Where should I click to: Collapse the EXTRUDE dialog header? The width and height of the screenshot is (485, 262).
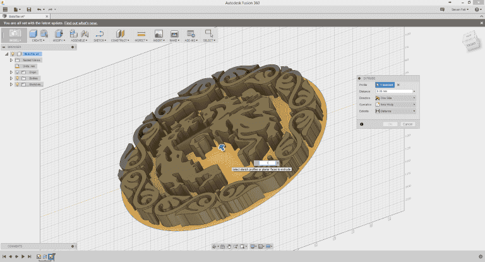click(x=359, y=78)
